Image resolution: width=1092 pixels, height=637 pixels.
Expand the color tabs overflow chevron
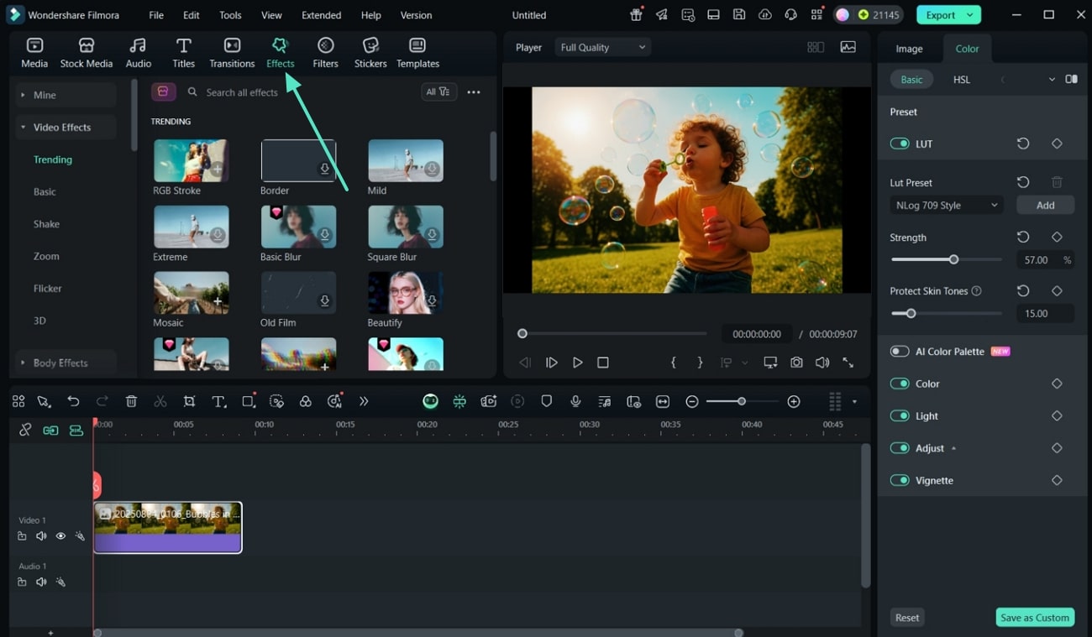point(1052,80)
